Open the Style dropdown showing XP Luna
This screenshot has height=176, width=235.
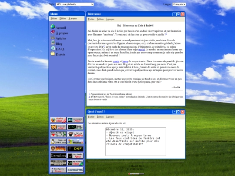pyautogui.click(x=75, y=4)
